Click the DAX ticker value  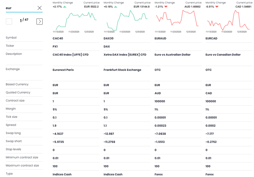(x=107, y=46)
